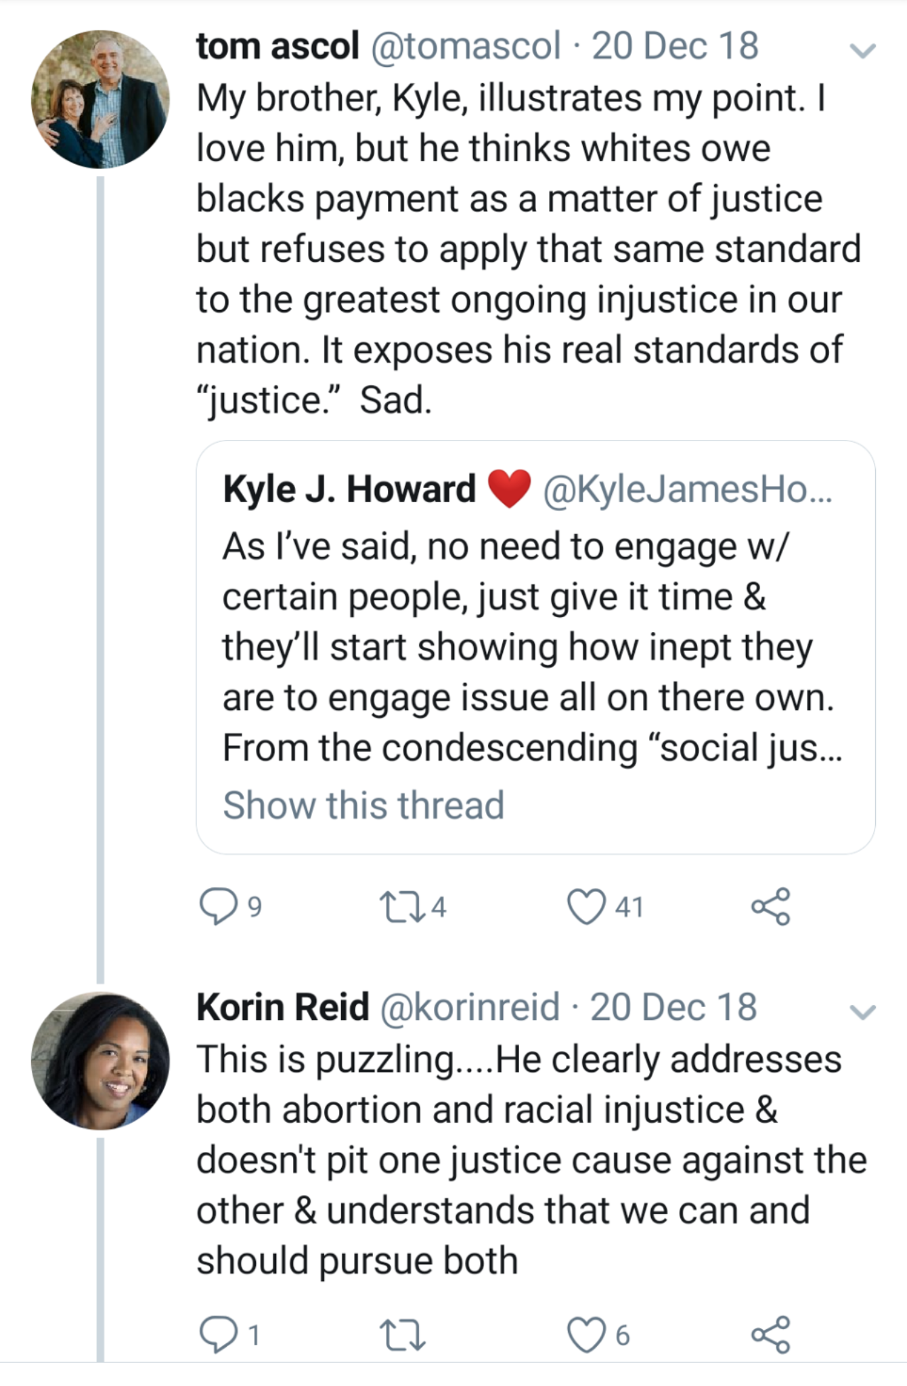Open @KyleJamesHo... handle in quoted tweet
The width and height of the screenshot is (907, 1386).
pos(687,489)
